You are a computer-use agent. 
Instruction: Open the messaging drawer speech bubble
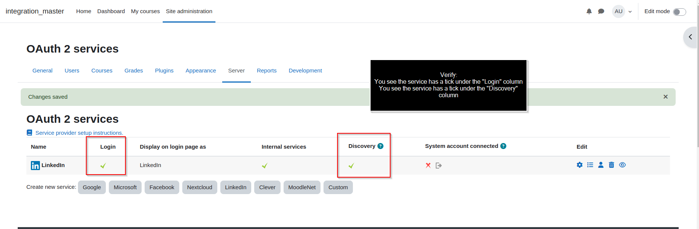601,11
